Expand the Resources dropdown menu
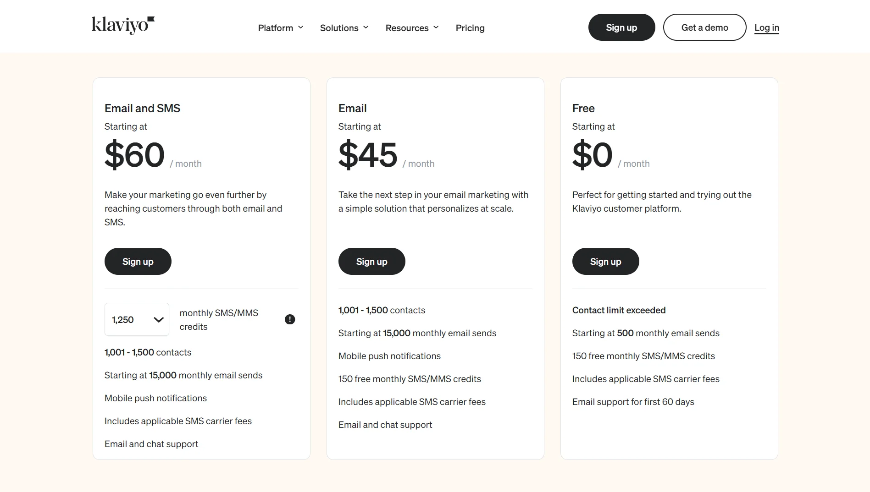Screen dimensions: 870x492 (411, 27)
